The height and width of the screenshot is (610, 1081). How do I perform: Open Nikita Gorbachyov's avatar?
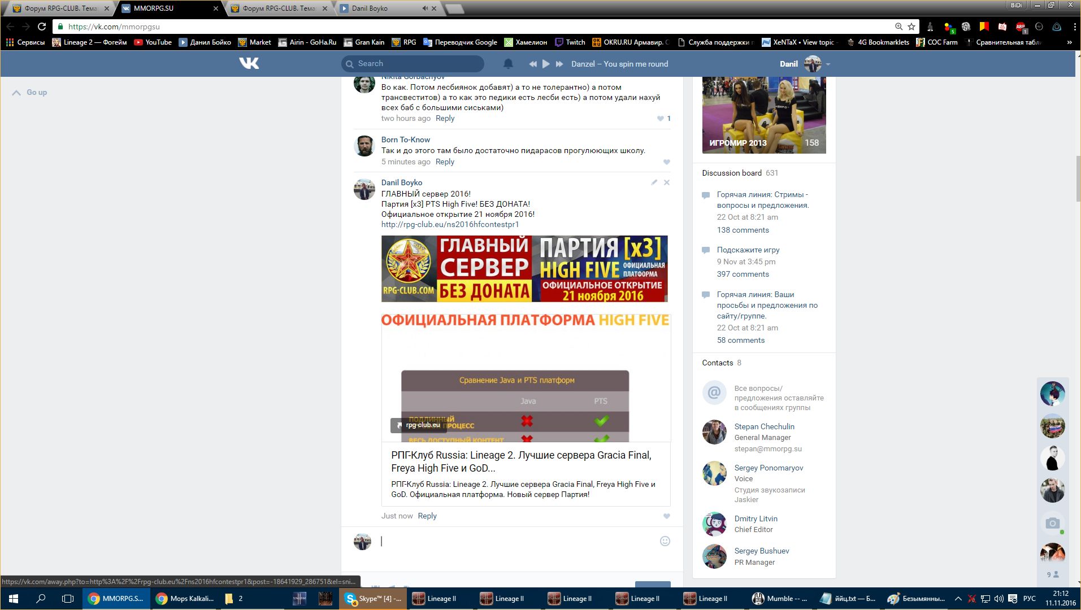(x=364, y=84)
